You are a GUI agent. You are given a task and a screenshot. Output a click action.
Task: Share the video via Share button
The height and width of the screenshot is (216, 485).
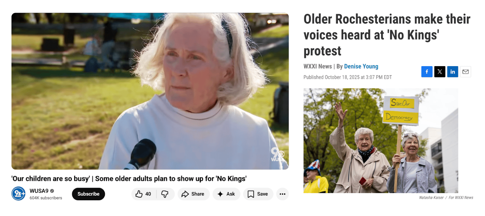tap(193, 194)
